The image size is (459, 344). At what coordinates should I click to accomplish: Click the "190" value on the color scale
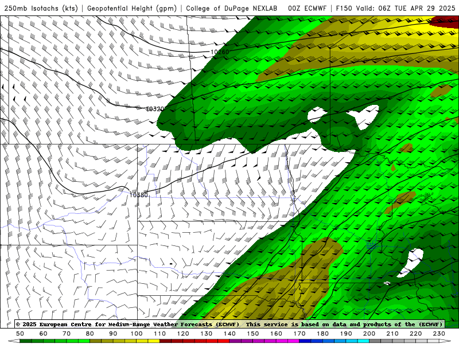click(346, 334)
